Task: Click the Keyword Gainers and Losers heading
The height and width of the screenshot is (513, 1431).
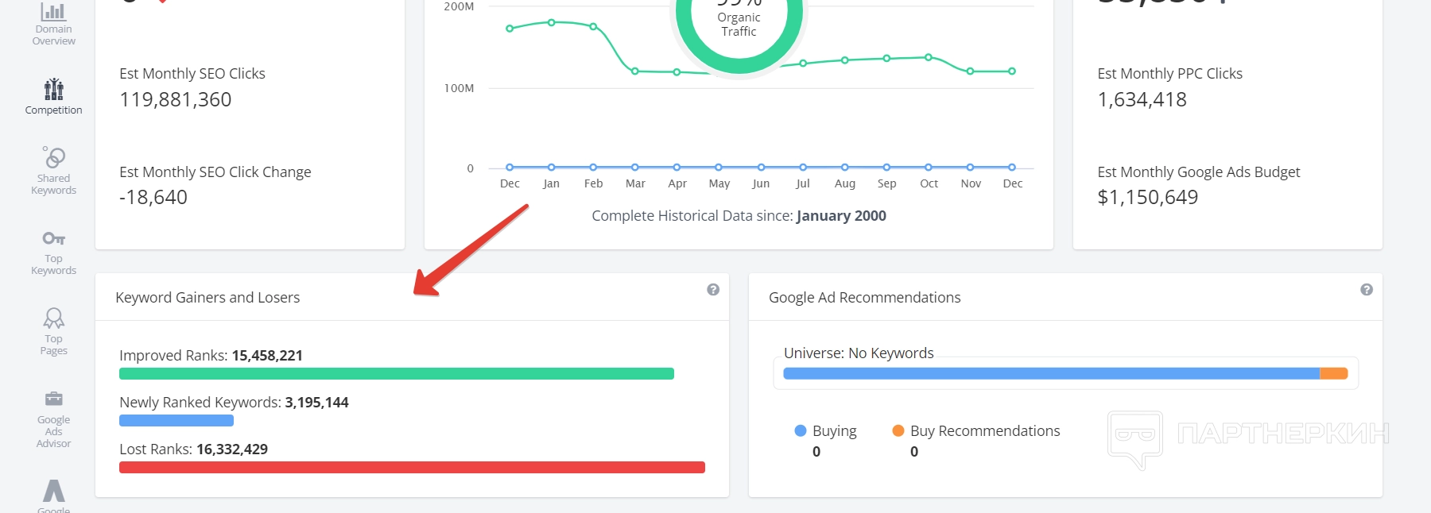Action: (x=207, y=297)
